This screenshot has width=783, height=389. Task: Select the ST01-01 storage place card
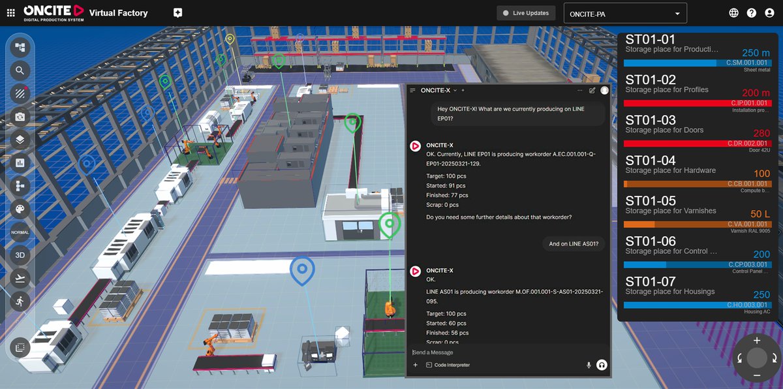(x=697, y=54)
